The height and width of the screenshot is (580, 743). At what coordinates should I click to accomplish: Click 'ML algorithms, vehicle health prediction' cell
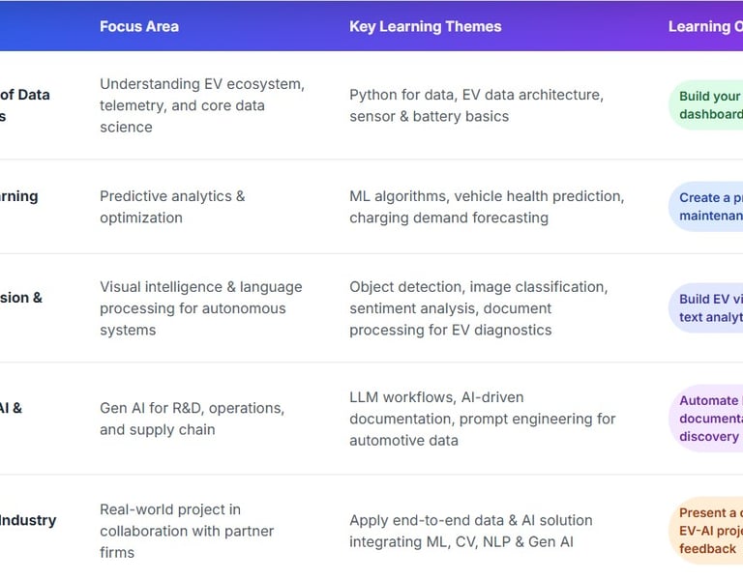tap(487, 207)
